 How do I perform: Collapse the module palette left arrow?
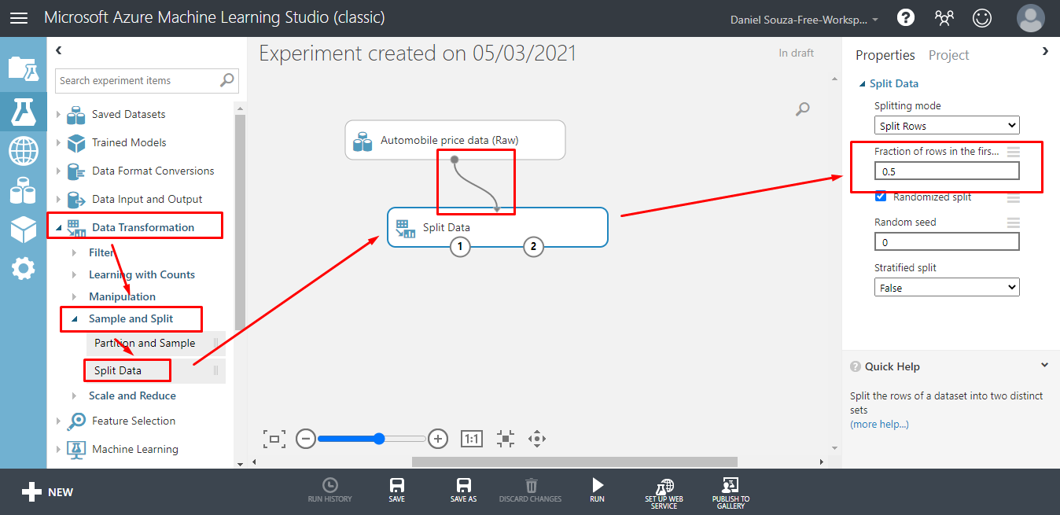tap(58, 50)
